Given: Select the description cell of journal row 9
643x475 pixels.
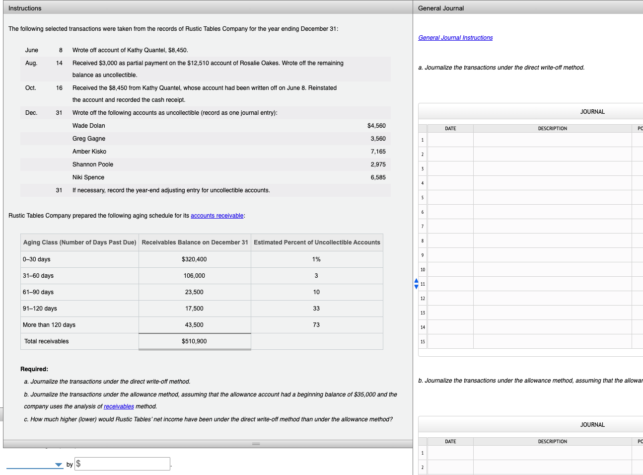Looking at the screenshot, I should pyautogui.click(x=552, y=255).
